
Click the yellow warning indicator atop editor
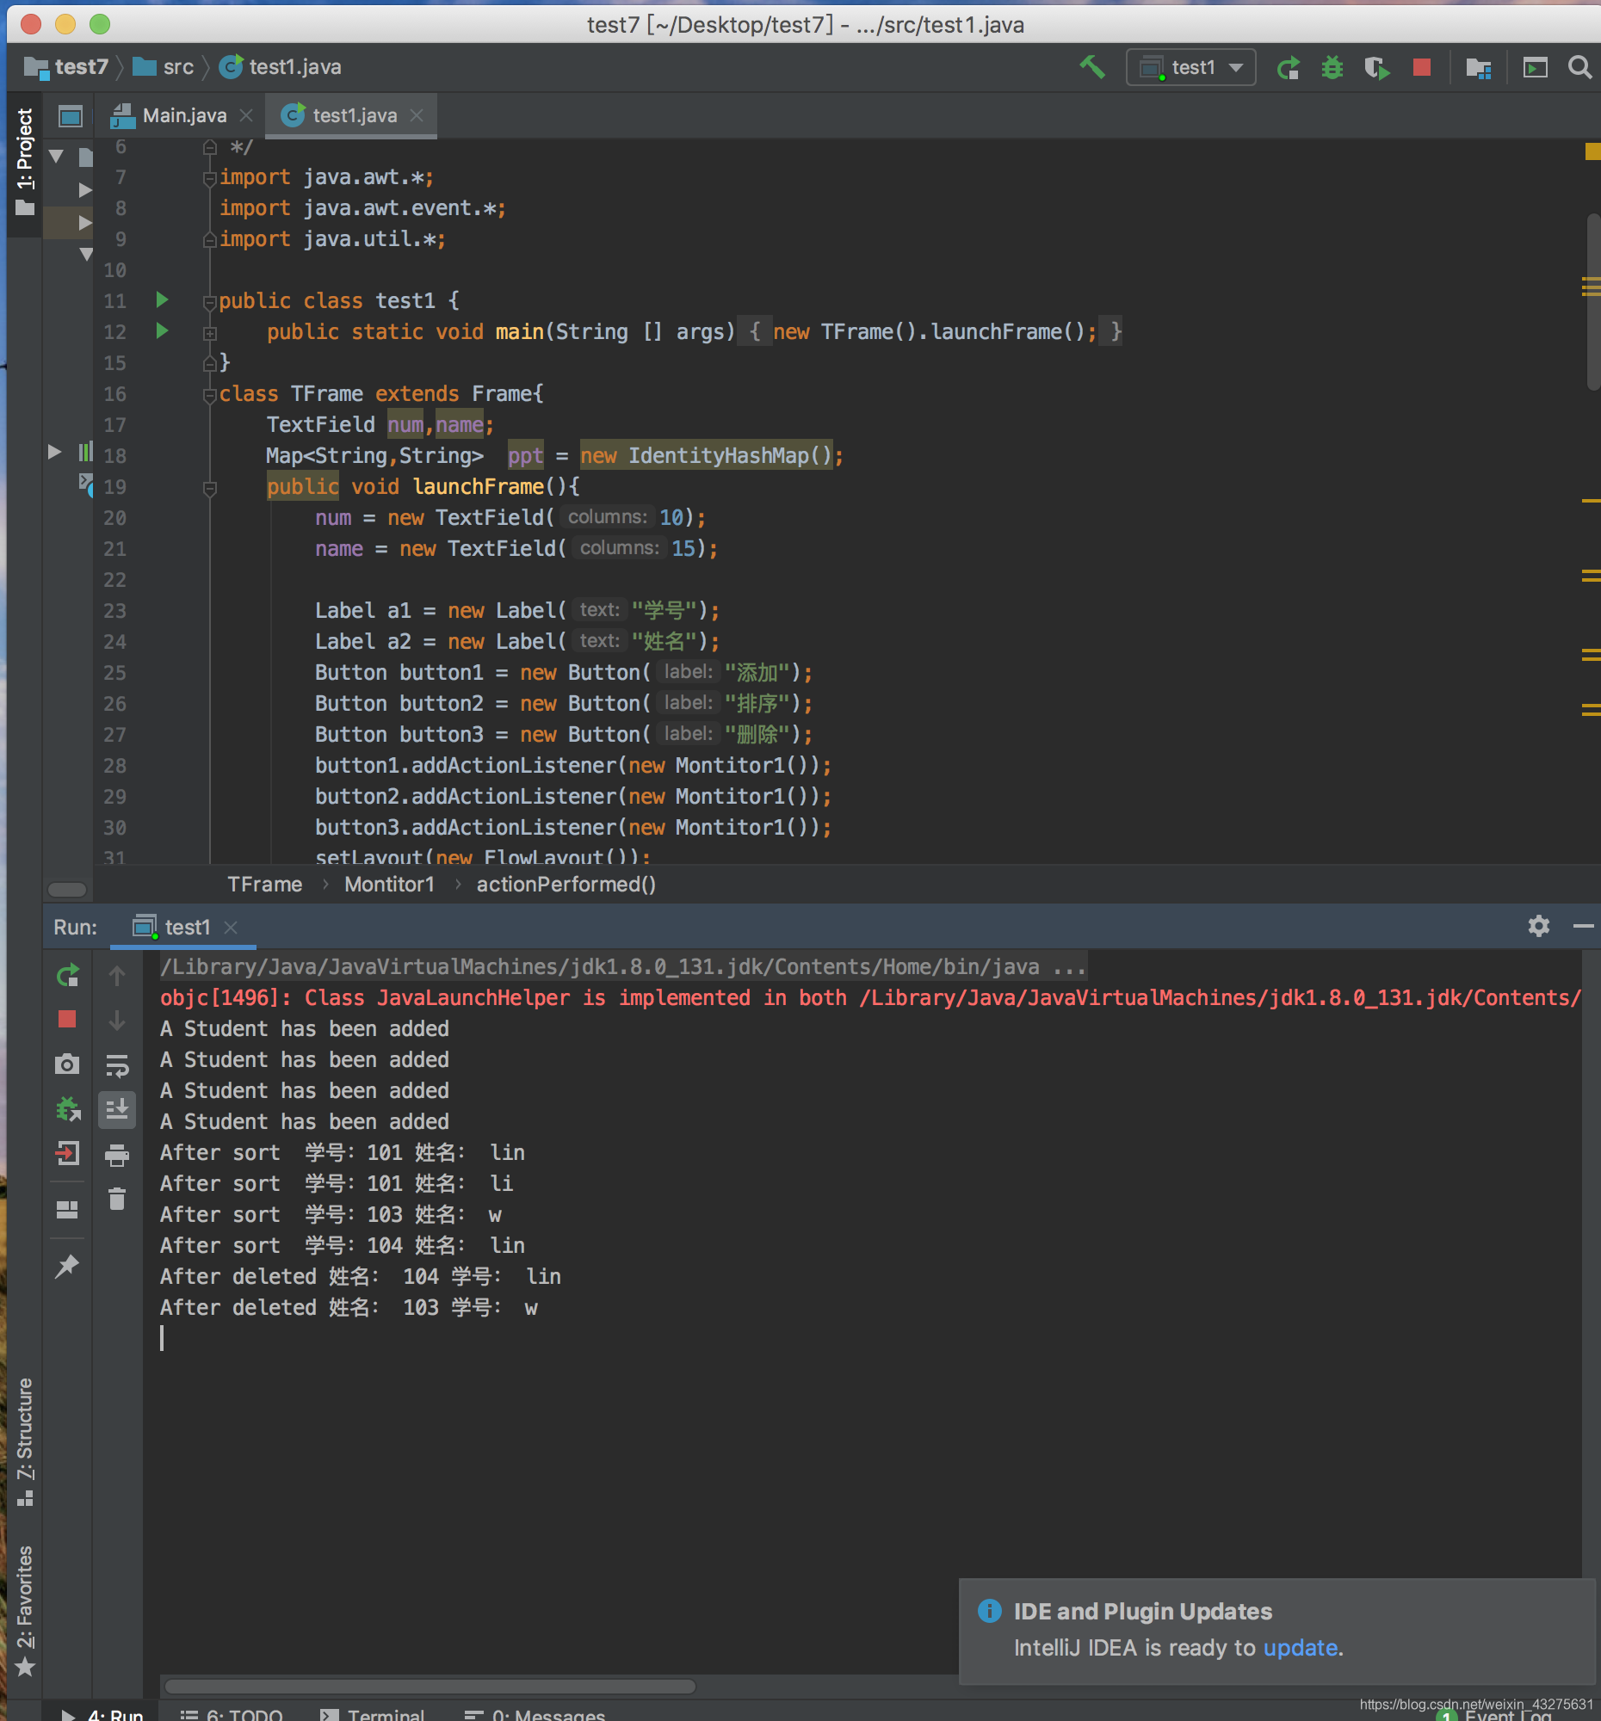click(x=1592, y=151)
